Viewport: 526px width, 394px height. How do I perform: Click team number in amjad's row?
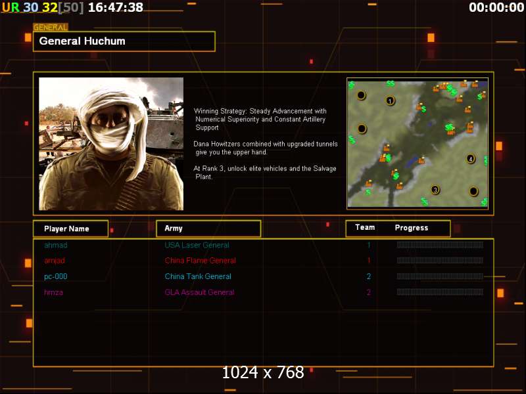tap(369, 261)
